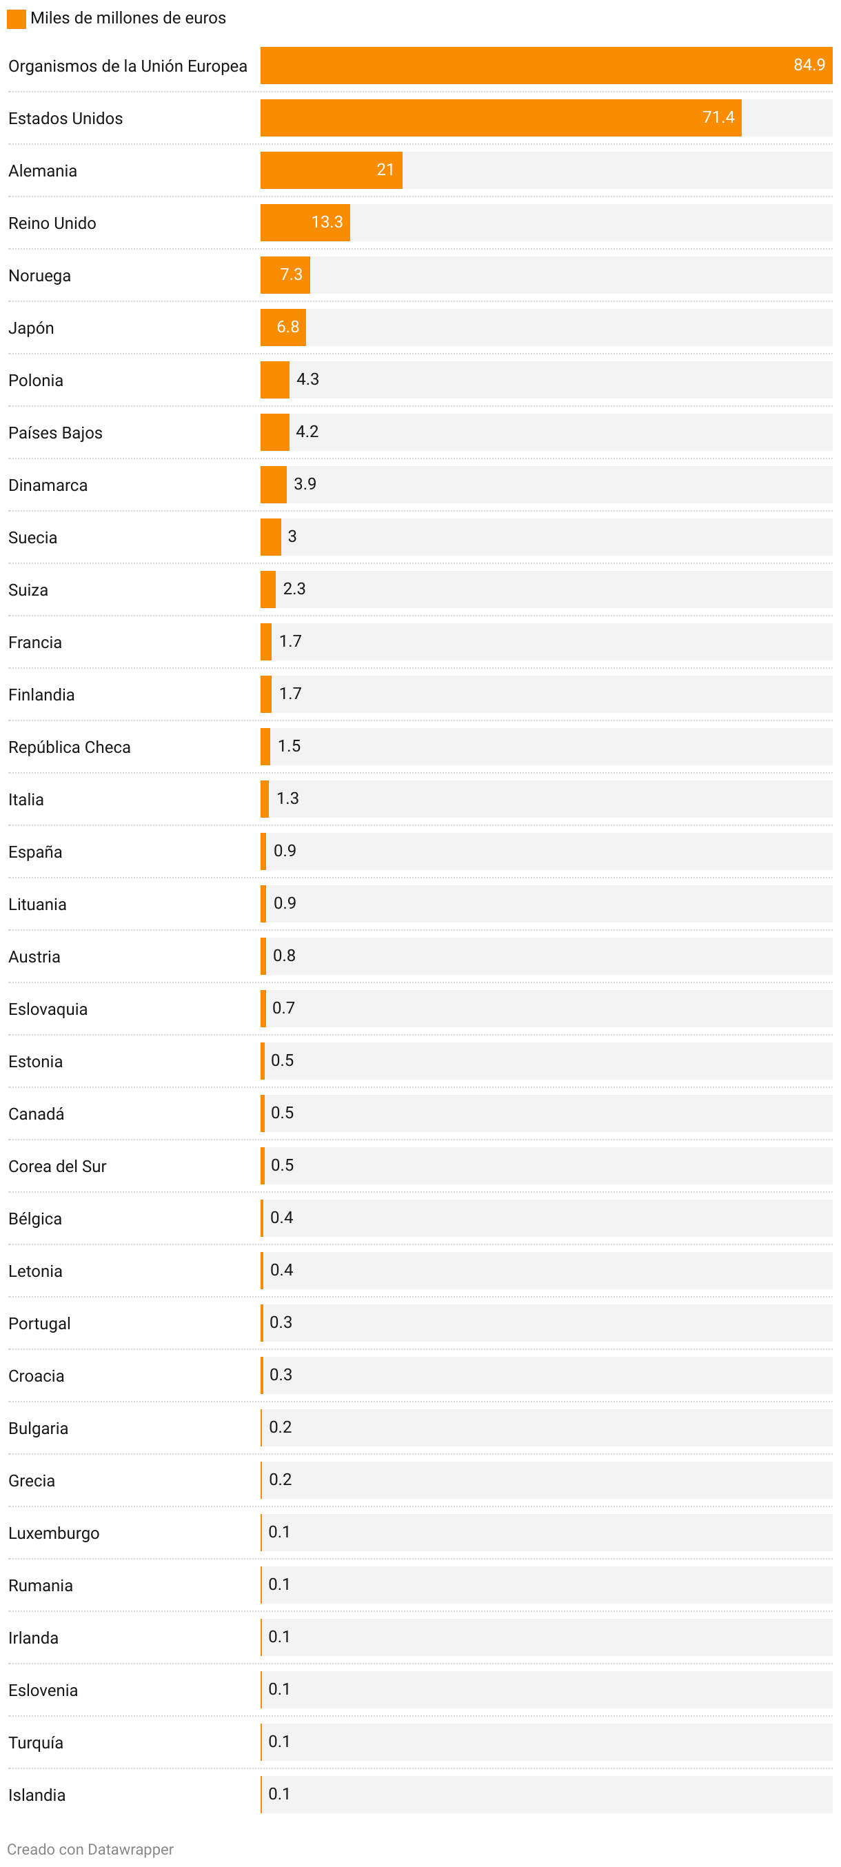Select the Francia row label

point(34,642)
